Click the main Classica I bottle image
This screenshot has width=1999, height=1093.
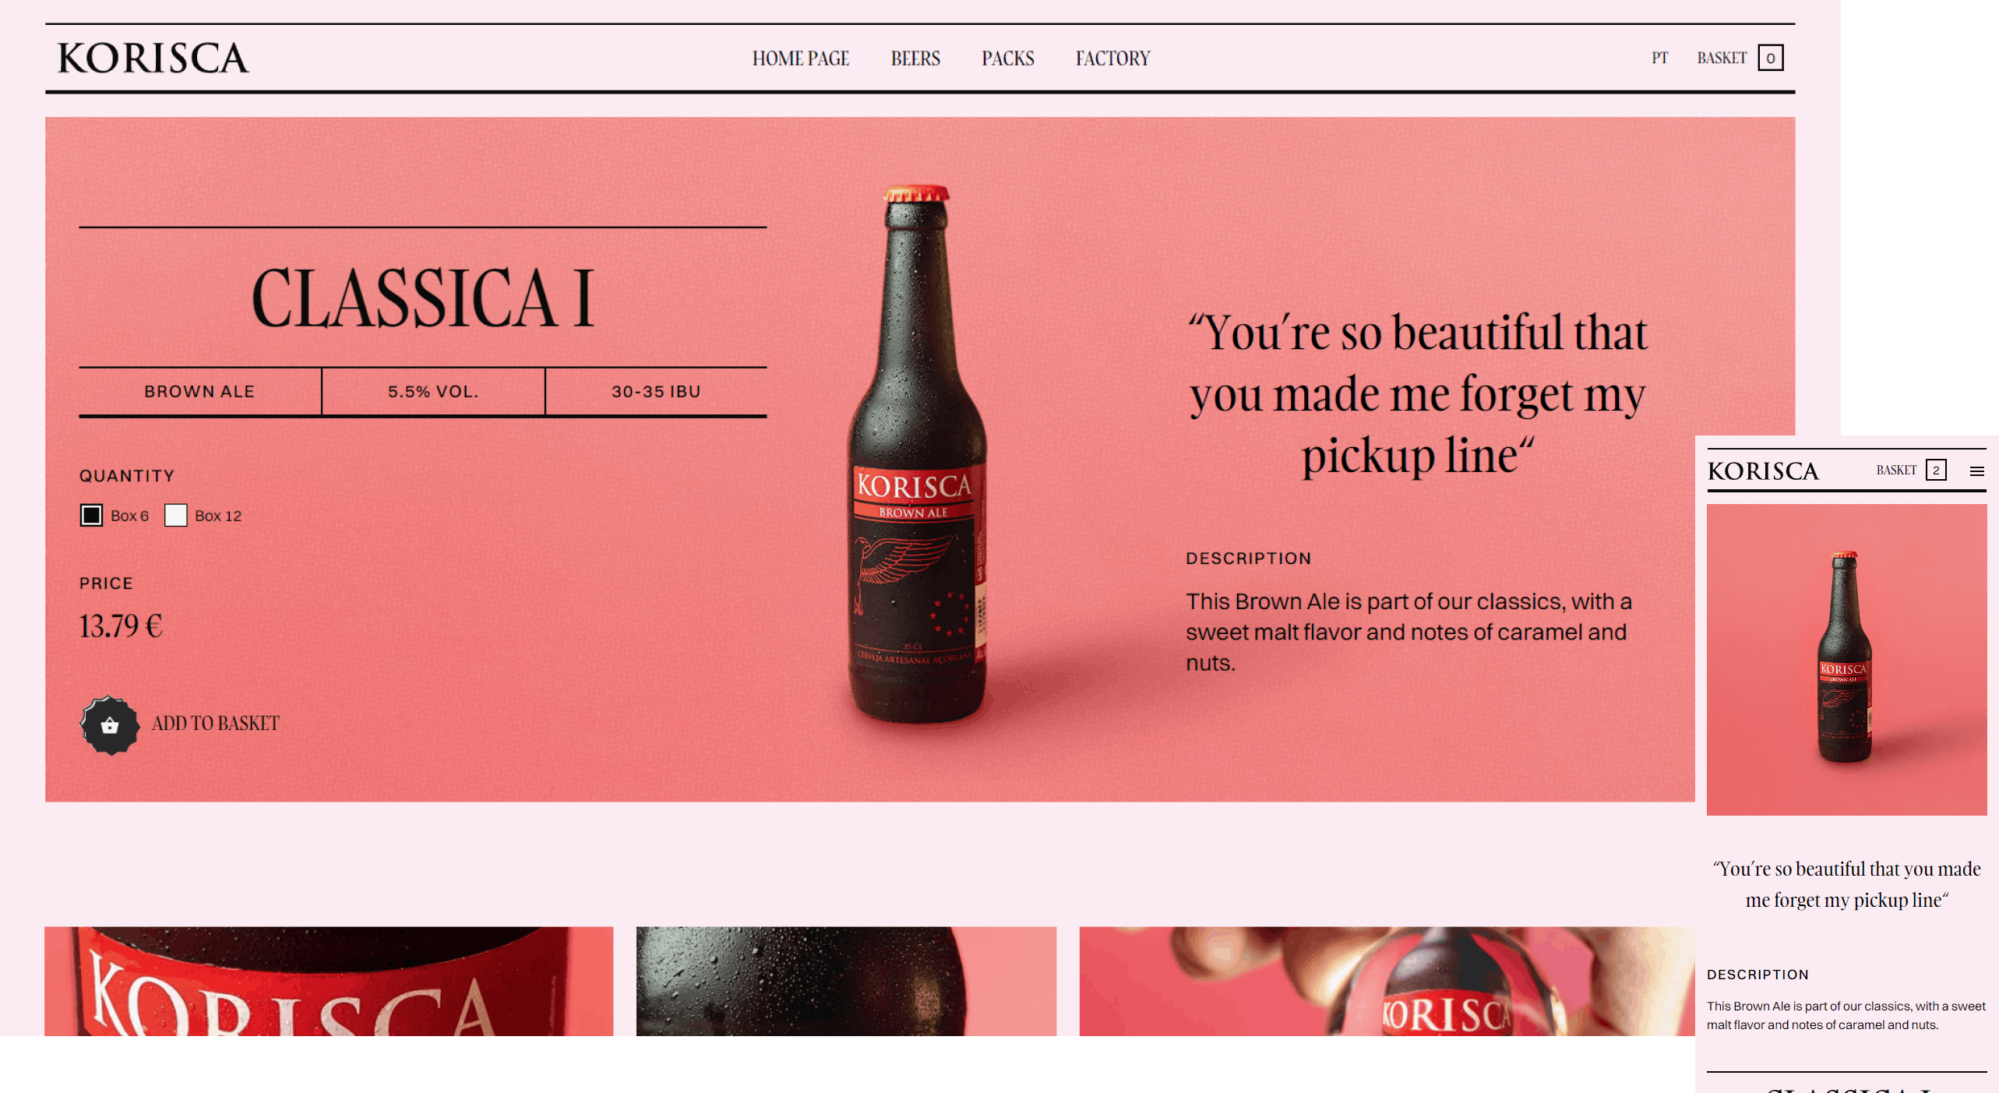point(918,454)
